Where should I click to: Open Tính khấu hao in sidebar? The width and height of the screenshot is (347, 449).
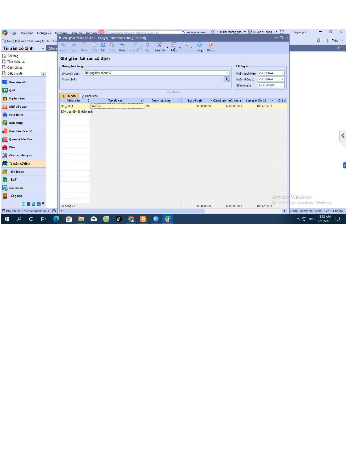coord(16,62)
